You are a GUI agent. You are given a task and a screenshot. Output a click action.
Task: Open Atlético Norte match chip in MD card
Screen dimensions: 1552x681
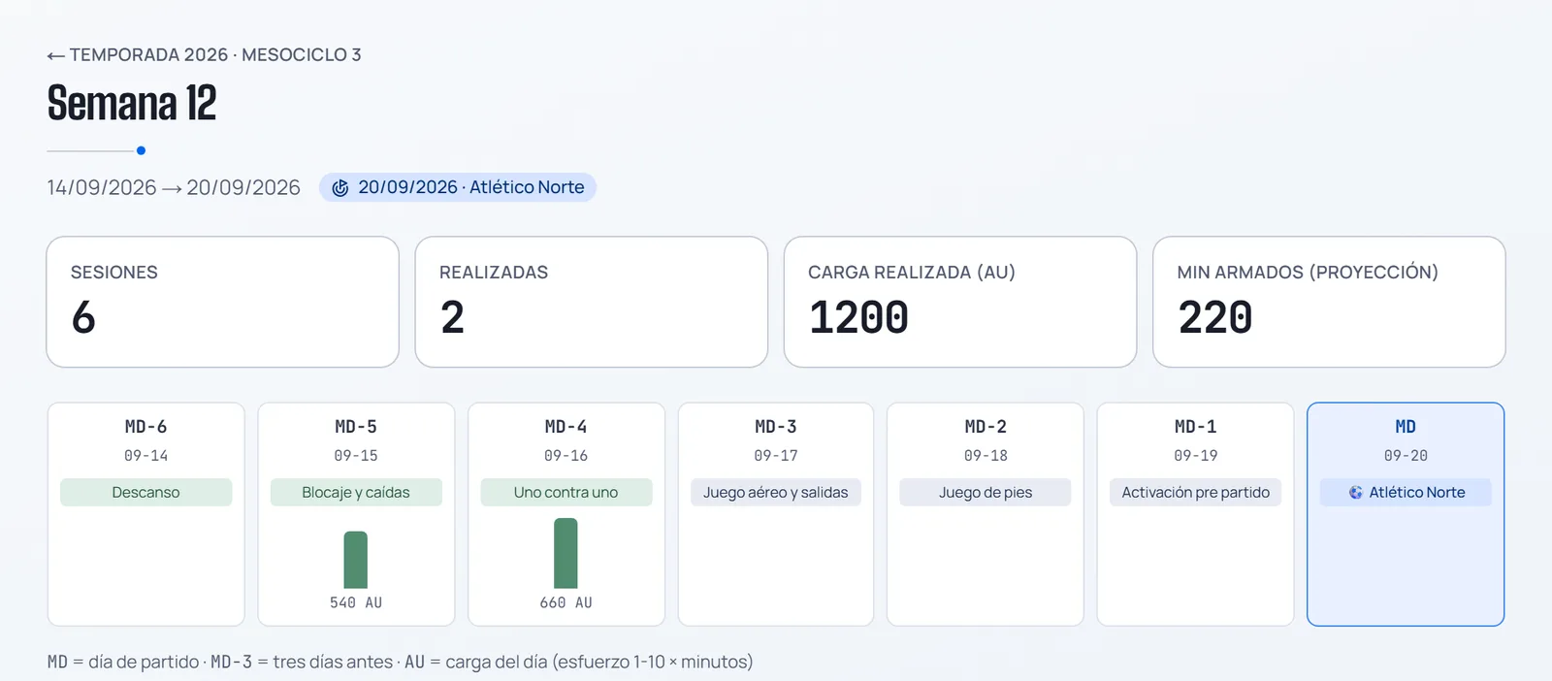(1406, 492)
